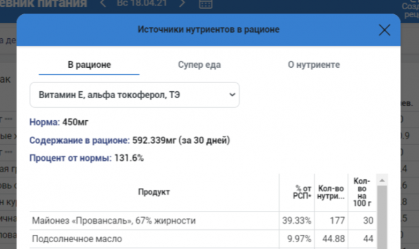This screenshot has width=419, height=249.
Task: Click the 39.33% value for Майонез
Action: [x=297, y=221]
